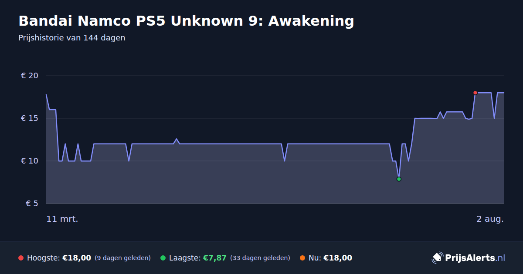Click the PrijsAlerts tag logo icon

tap(437, 258)
